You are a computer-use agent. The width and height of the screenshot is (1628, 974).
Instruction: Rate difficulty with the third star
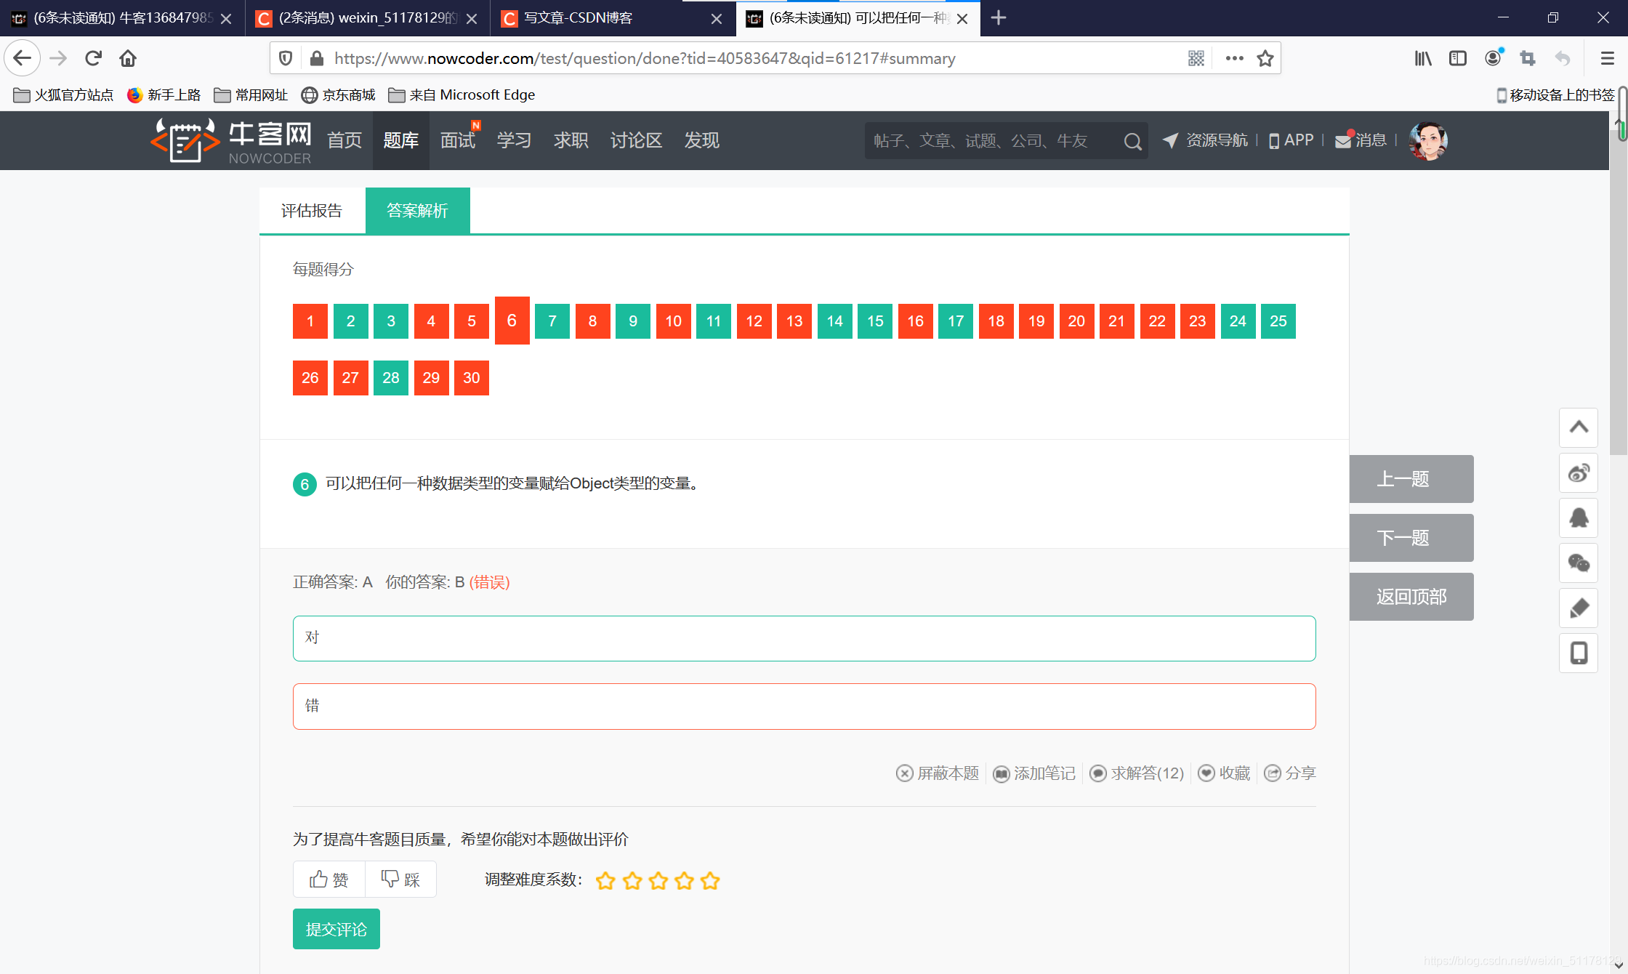(x=658, y=881)
